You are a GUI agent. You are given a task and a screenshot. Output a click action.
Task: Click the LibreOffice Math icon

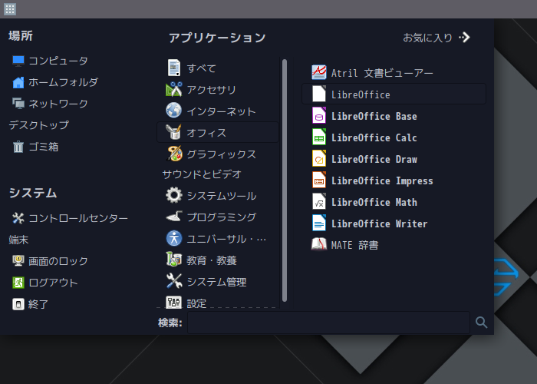point(319,201)
